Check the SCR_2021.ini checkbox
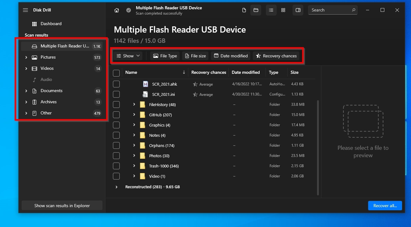411x227 pixels. (116, 94)
